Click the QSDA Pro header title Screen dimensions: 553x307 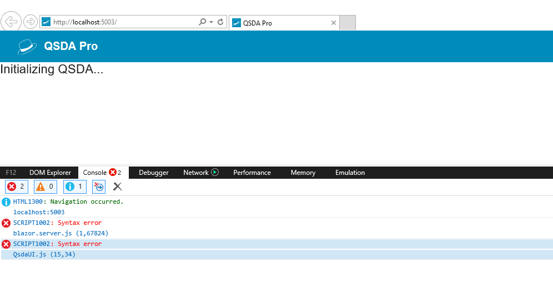(71, 46)
